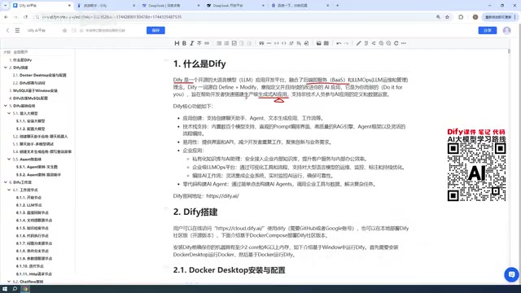Reload the browser page
521x293 pixels.
tap(25, 17)
